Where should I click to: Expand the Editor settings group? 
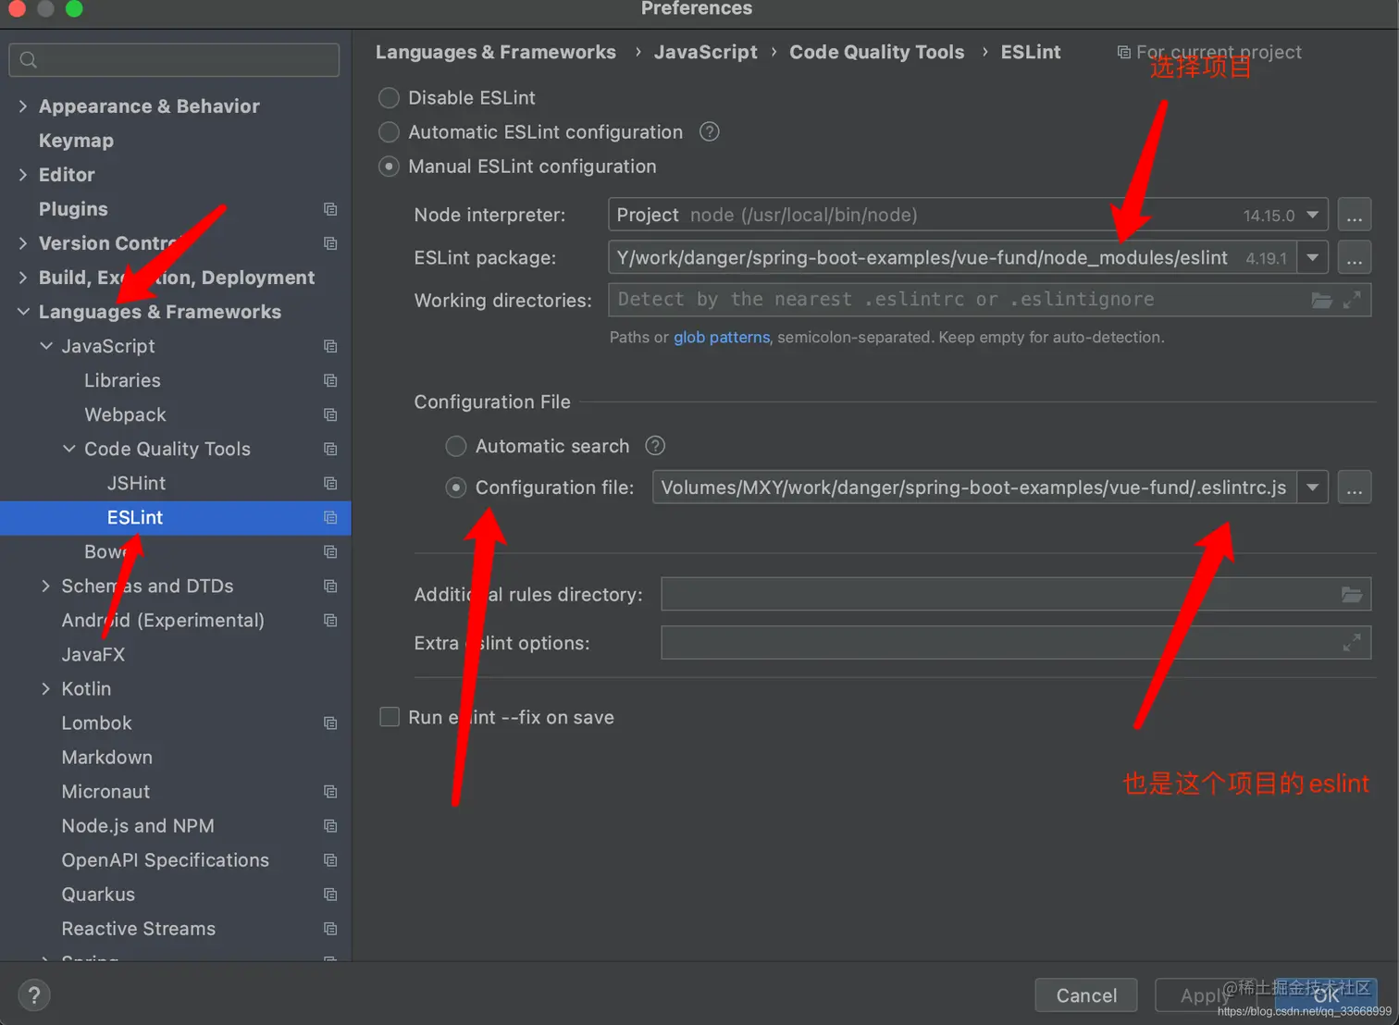23,175
